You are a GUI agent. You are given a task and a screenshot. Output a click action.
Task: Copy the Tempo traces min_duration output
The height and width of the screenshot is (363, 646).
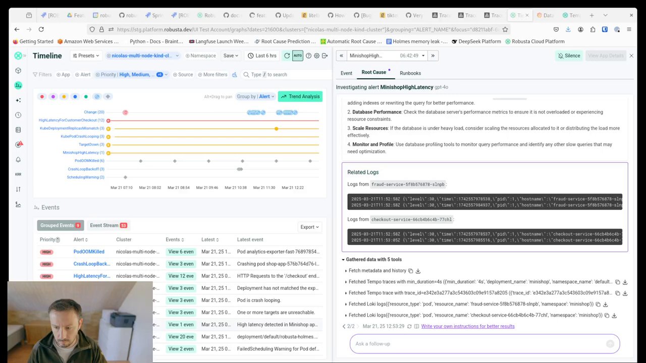pyautogui.click(x=617, y=282)
